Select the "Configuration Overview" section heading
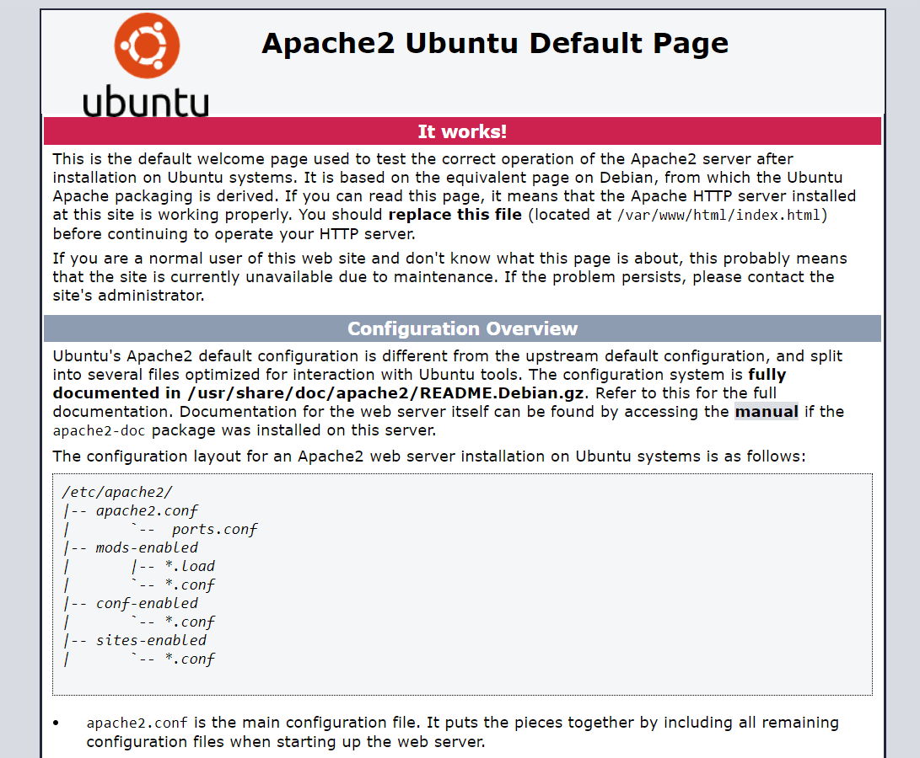Viewport: 920px width, 758px height. [462, 328]
